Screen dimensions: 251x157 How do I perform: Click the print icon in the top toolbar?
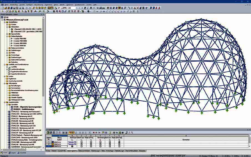click(x=20, y=8)
